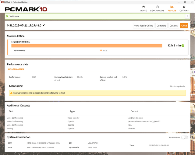The image size is (195, 155).
Task: Click the gfx1150 OpenCL output cell
Action: (144, 121)
